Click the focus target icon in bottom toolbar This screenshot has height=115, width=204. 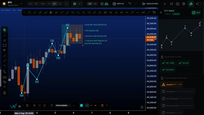(x=40, y=105)
